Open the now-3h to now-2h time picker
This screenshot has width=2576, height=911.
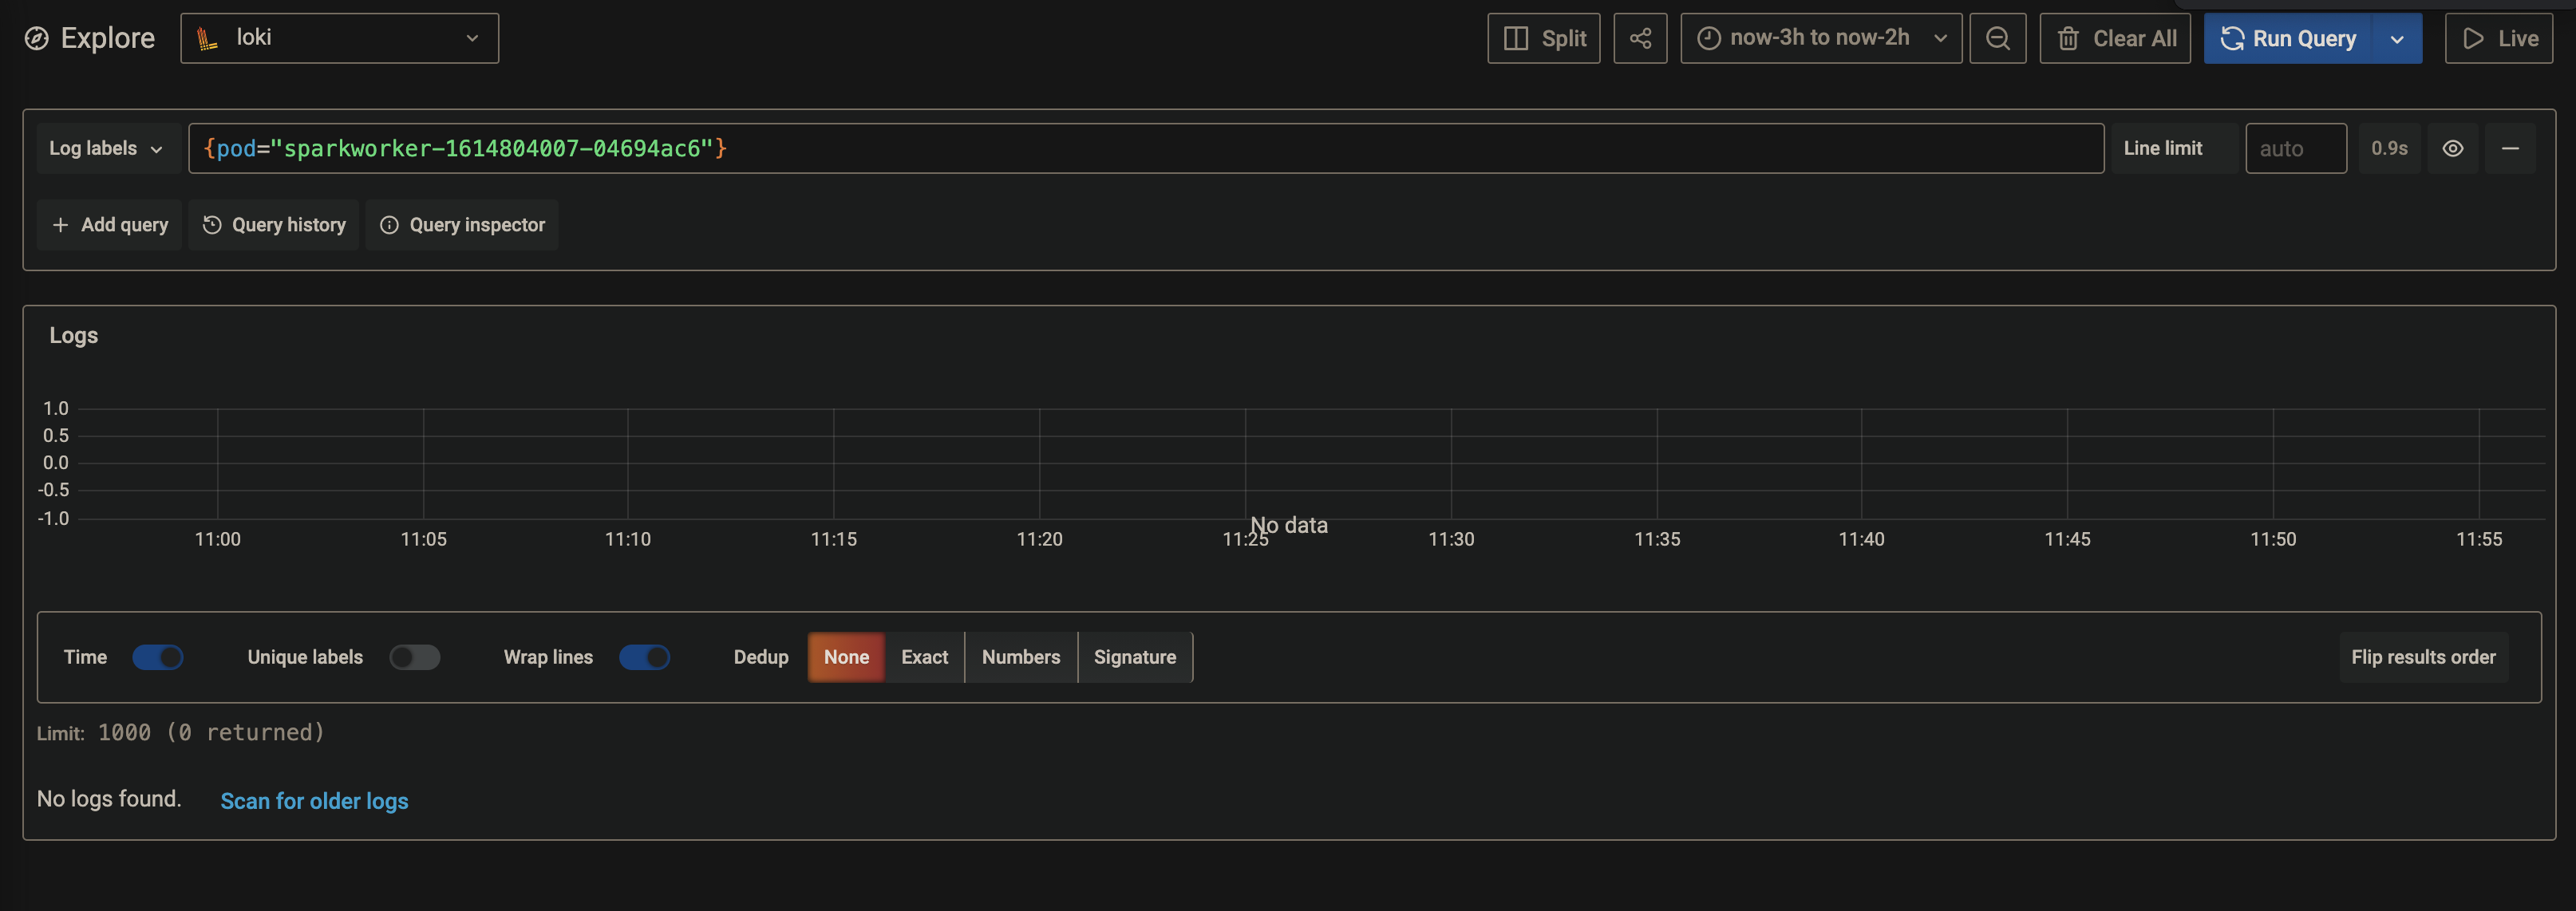point(1821,37)
